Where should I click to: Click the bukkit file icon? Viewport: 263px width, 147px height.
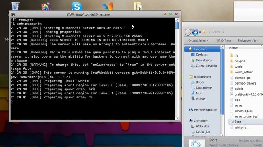pyautogui.click(x=232, y=89)
